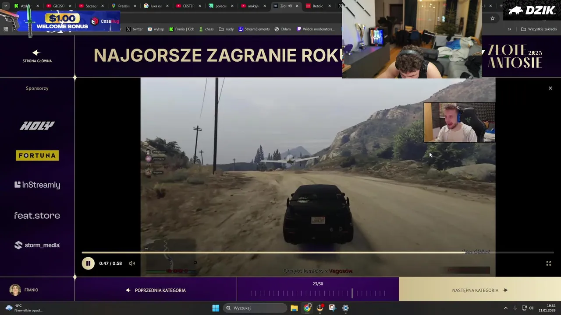The image size is (561, 315).
Task: Open the clock showing 19:32
Action: pos(547,308)
